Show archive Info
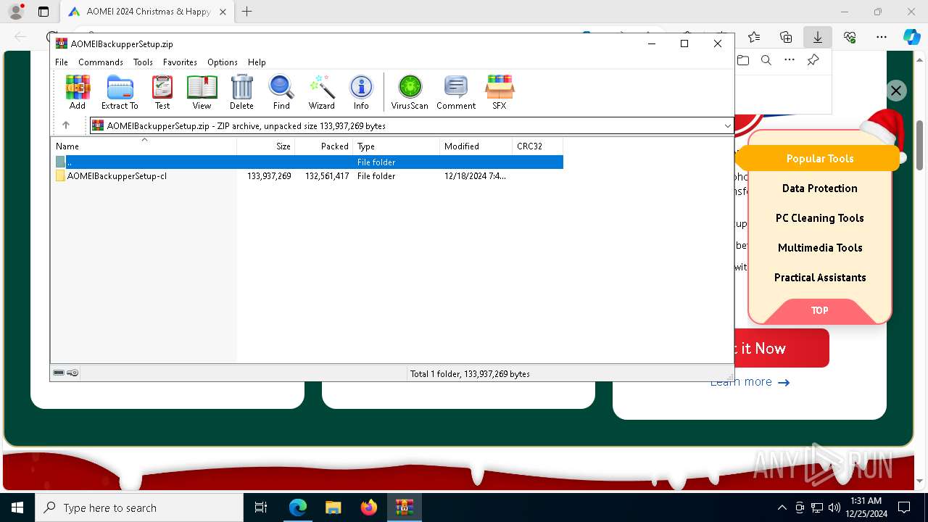This screenshot has width=928, height=522. [361, 92]
